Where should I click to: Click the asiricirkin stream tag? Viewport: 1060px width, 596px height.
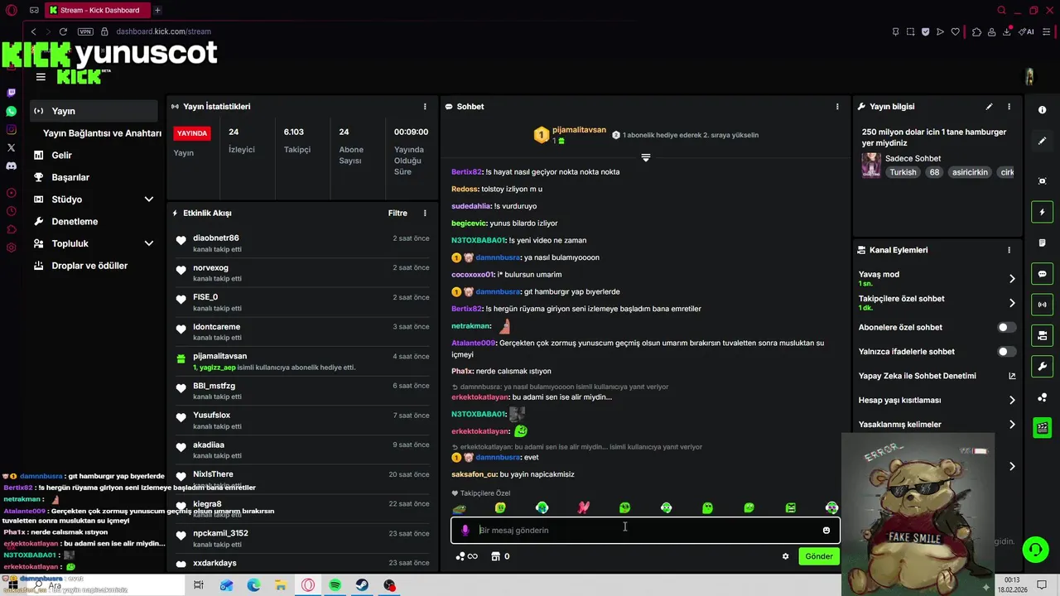point(970,172)
